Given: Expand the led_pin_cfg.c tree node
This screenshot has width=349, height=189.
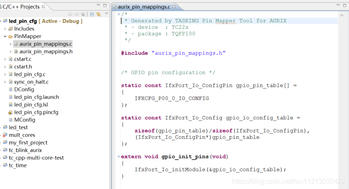Looking at the screenshot, I should [x=5, y=74].
